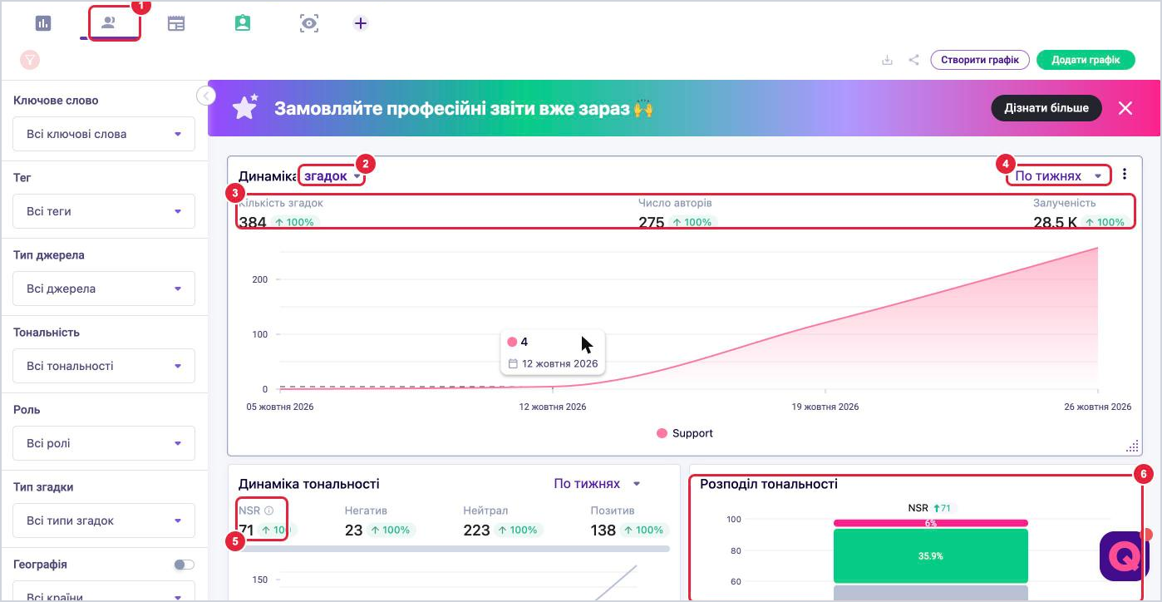The image size is (1162, 602).
Task: Click the Додати графік button
Action: (1086, 60)
